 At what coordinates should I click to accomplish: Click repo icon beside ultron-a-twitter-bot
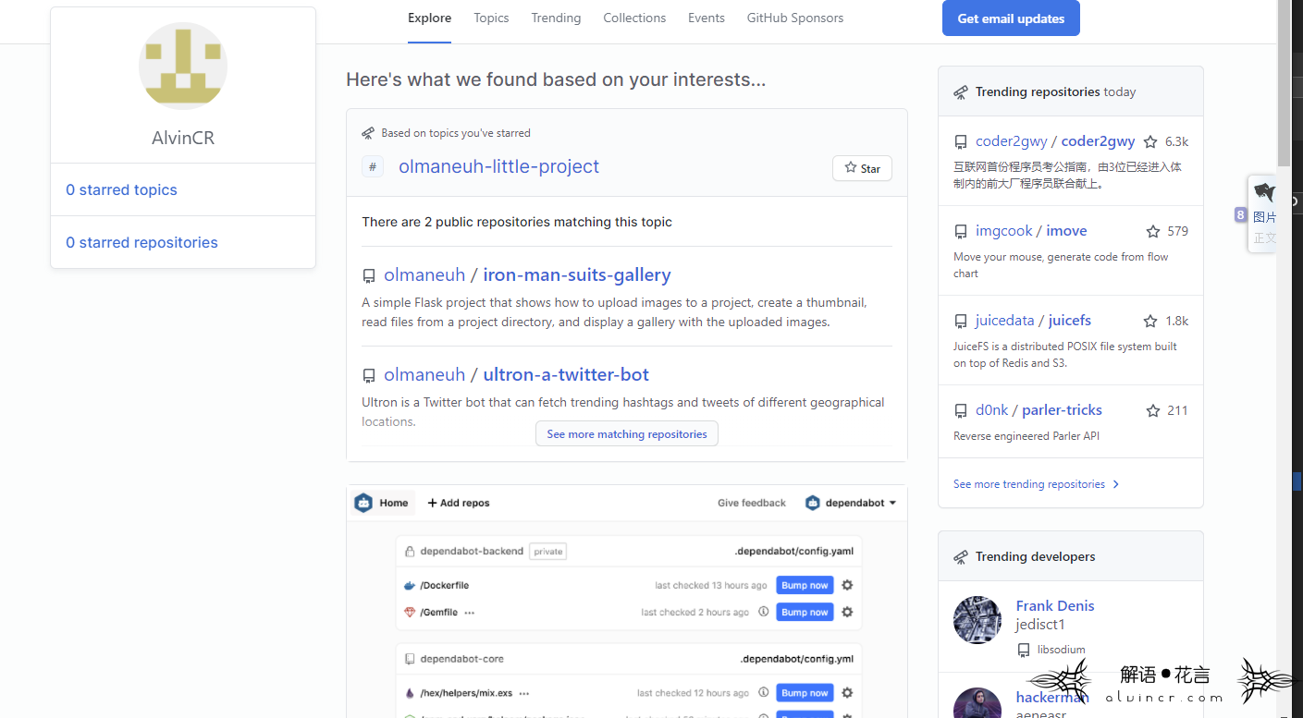point(369,376)
